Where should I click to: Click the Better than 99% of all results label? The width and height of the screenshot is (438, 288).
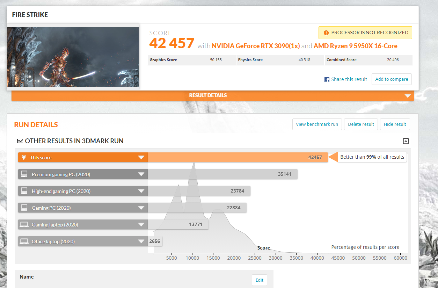[x=372, y=157]
